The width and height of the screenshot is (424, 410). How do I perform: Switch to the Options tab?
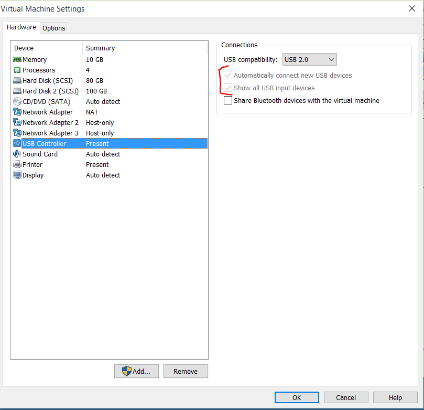click(x=54, y=28)
